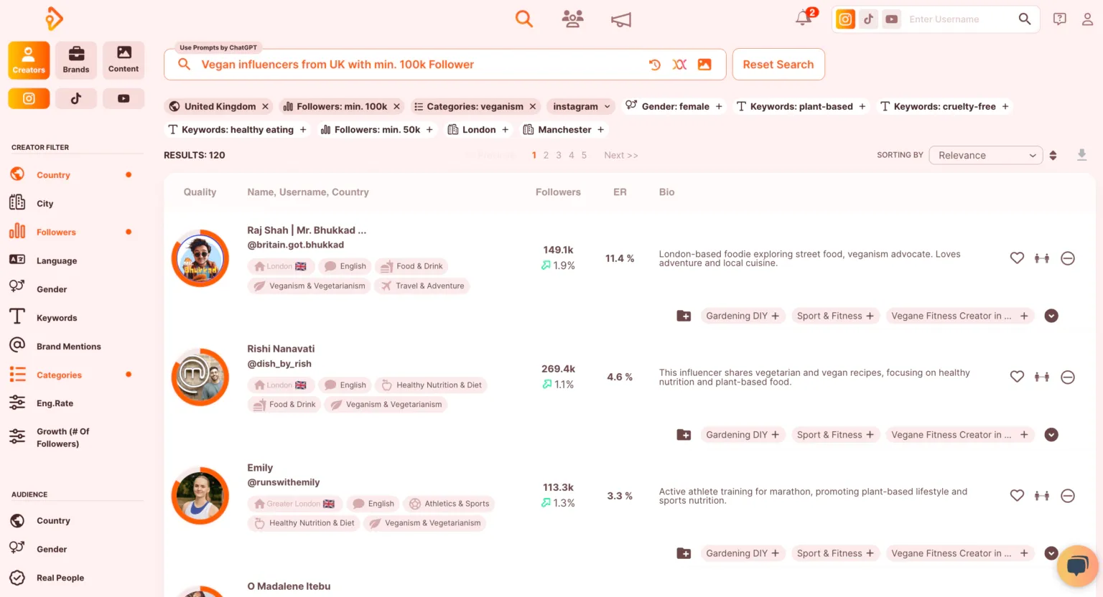Select TikTok in the username search bar
The width and height of the screenshot is (1103, 597).
(869, 19)
